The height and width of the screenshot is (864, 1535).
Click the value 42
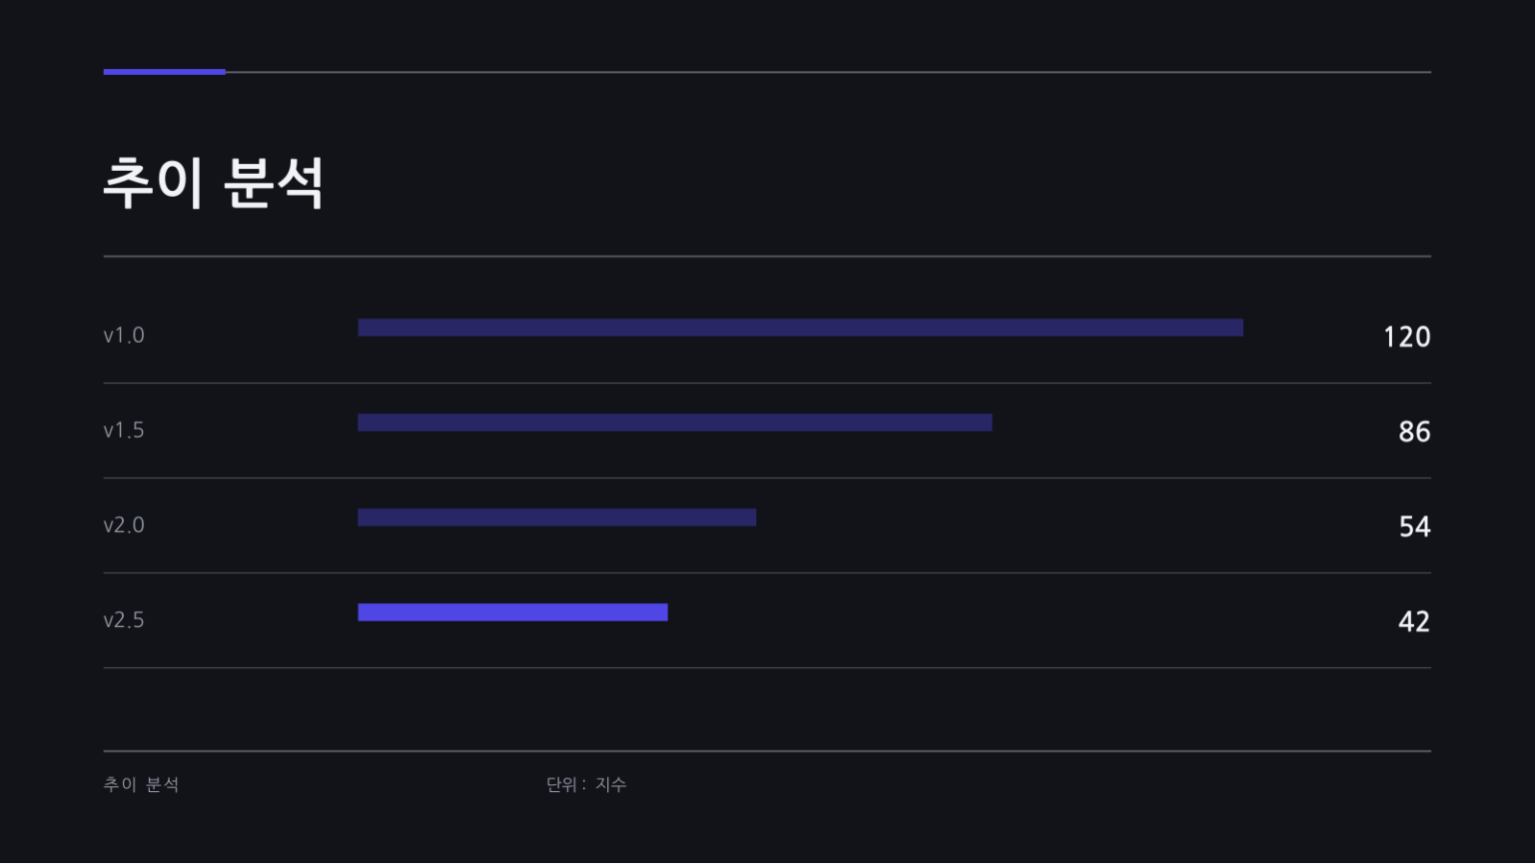[x=1415, y=622]
